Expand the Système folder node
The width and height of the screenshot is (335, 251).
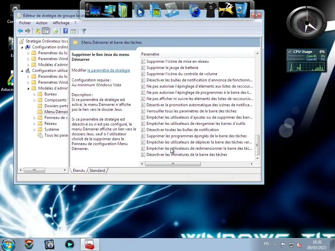point(34,129)
